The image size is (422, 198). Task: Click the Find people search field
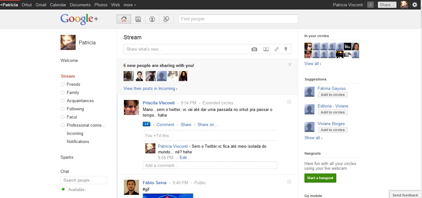238,19
